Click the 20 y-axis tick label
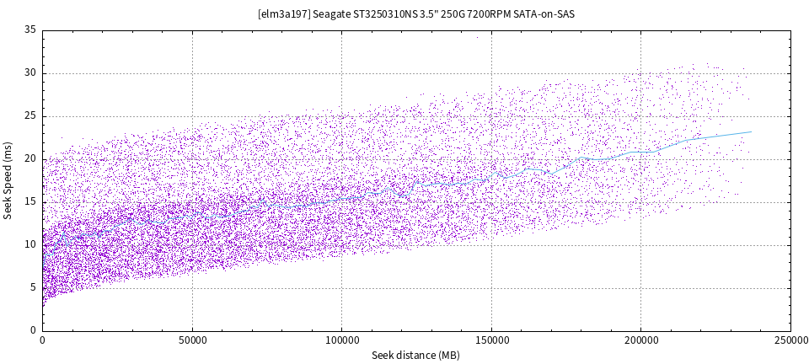Viewport: 809px width, 364px height. click(30, 159)
